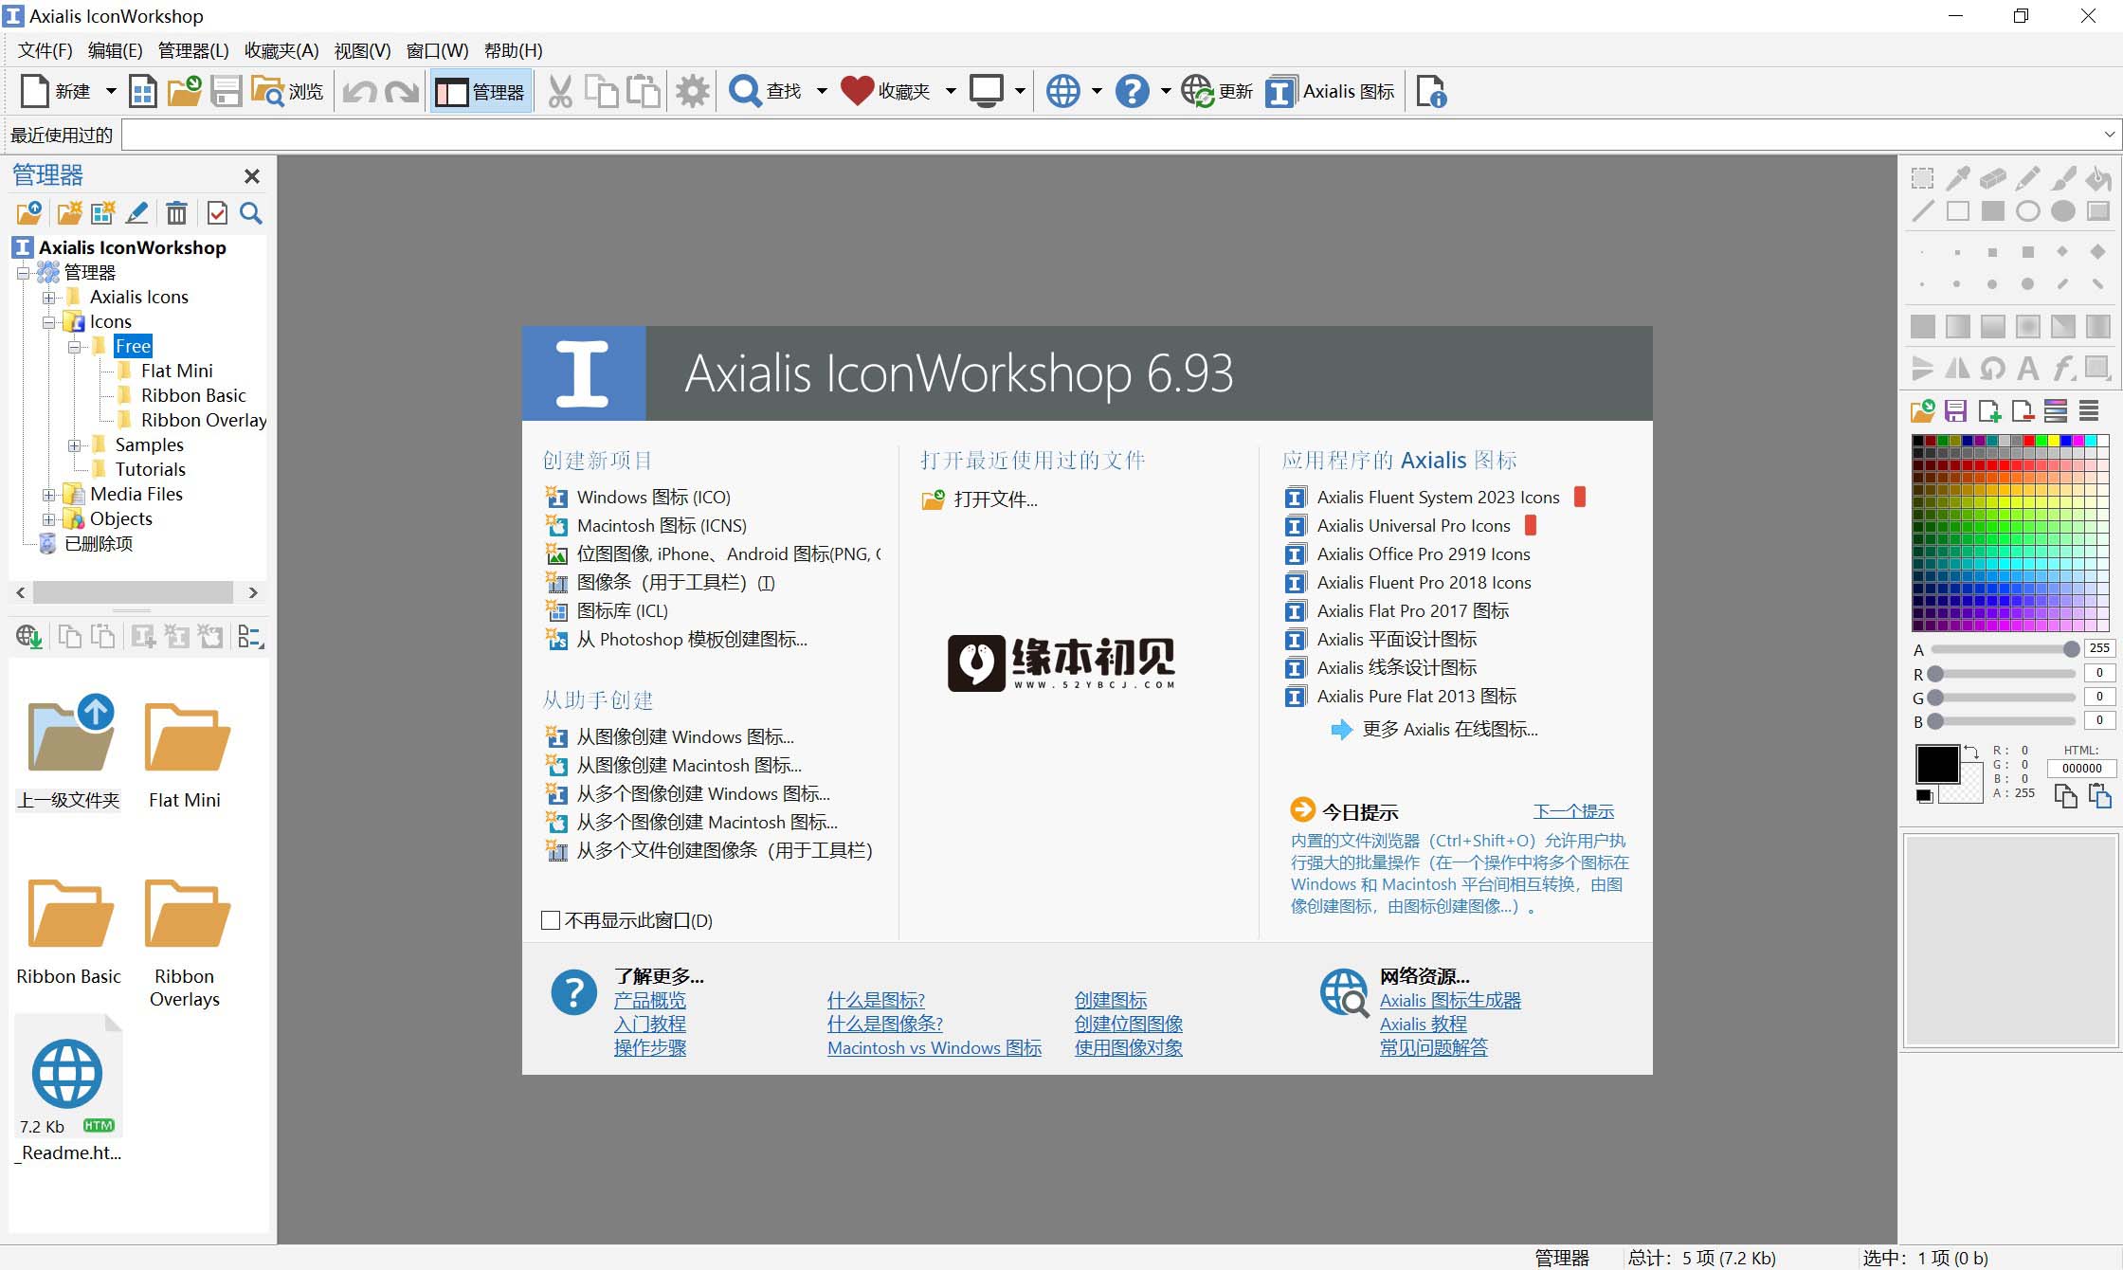Open the 查找 dropdown arrow
Image resolution: width=2123 pixels, height=1270 pixels.
[x=822, y=91]
